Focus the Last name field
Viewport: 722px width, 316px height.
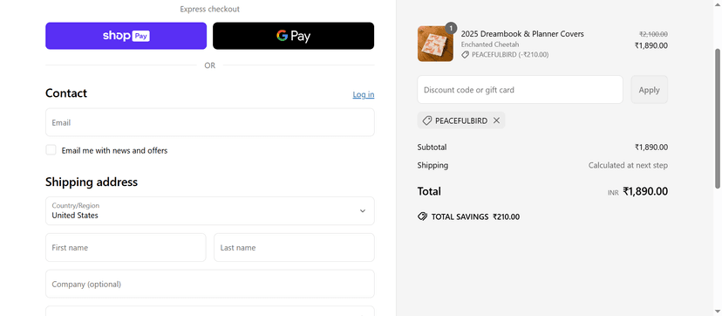pyautogui.click(x=294, y=247)
